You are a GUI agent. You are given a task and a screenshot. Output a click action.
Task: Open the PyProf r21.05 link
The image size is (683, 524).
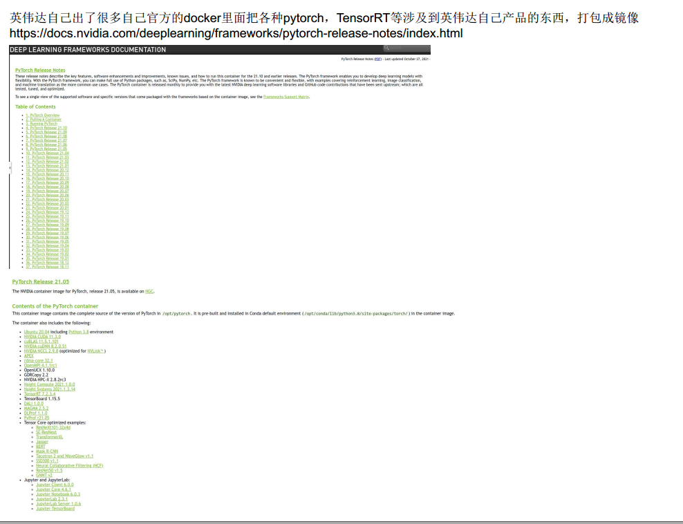(37, 418)
